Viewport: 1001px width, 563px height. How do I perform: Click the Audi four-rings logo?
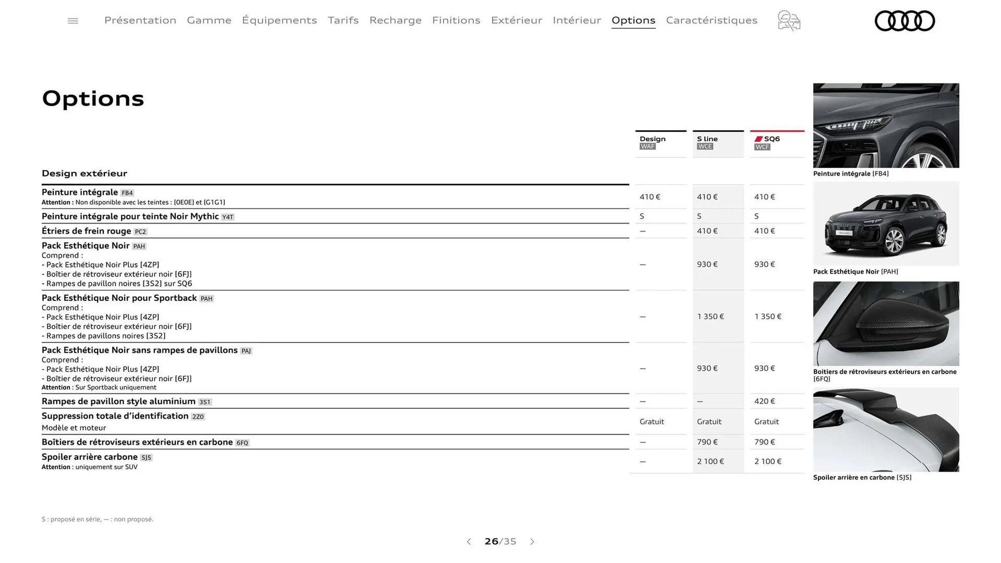905,20
